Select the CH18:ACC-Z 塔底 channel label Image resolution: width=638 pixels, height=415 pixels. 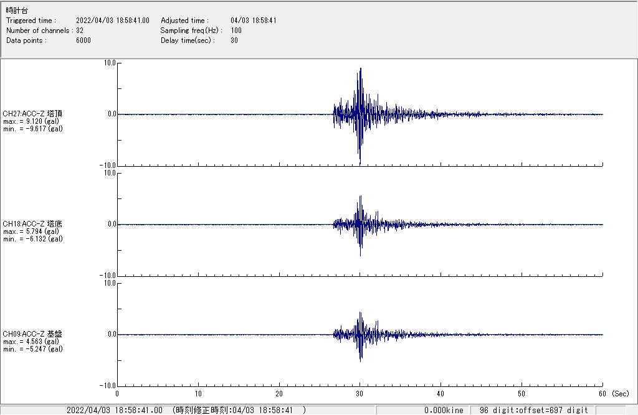[x=32, y=224]
